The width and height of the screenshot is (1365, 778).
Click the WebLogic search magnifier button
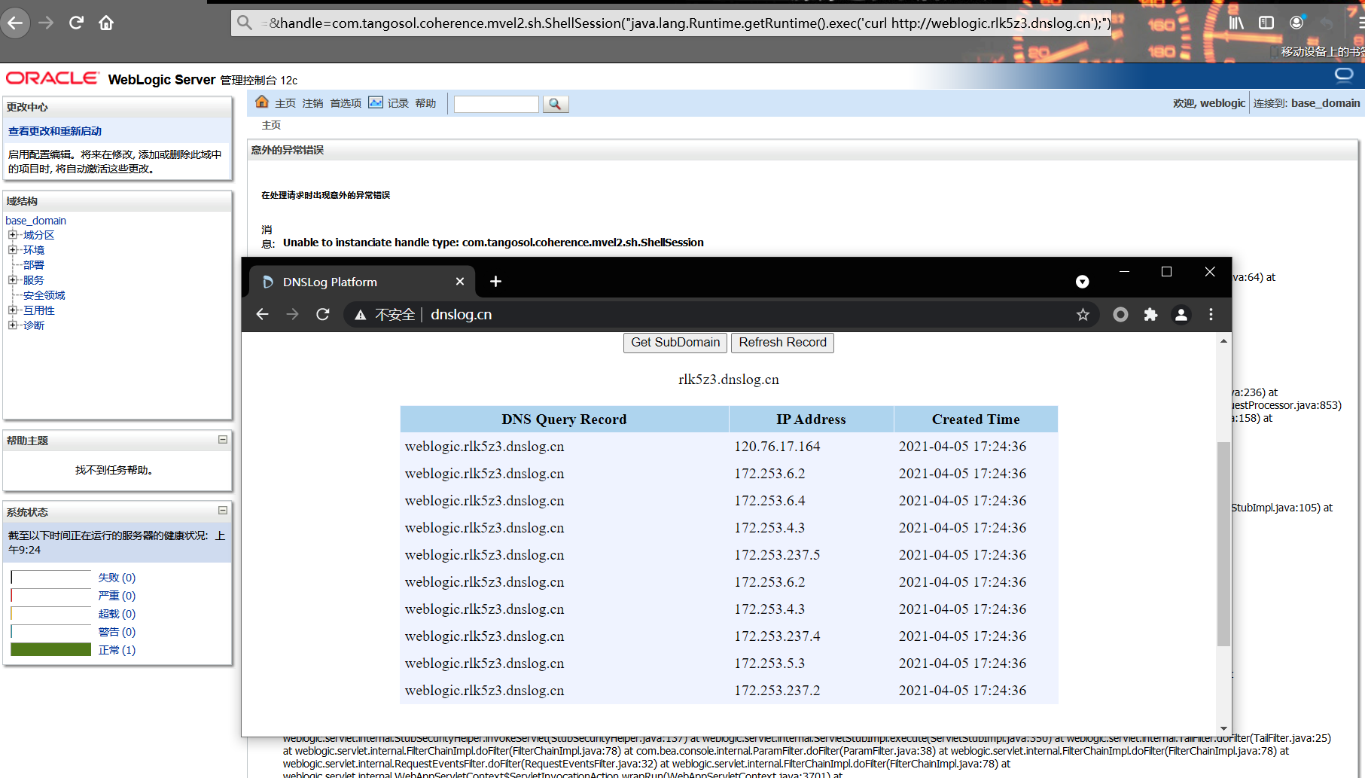555,104
